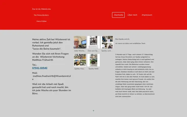Click the 'Das war Sp...' caption text
Screen dimensions: 187x117
pyautogui.click(x=93, y=51)
